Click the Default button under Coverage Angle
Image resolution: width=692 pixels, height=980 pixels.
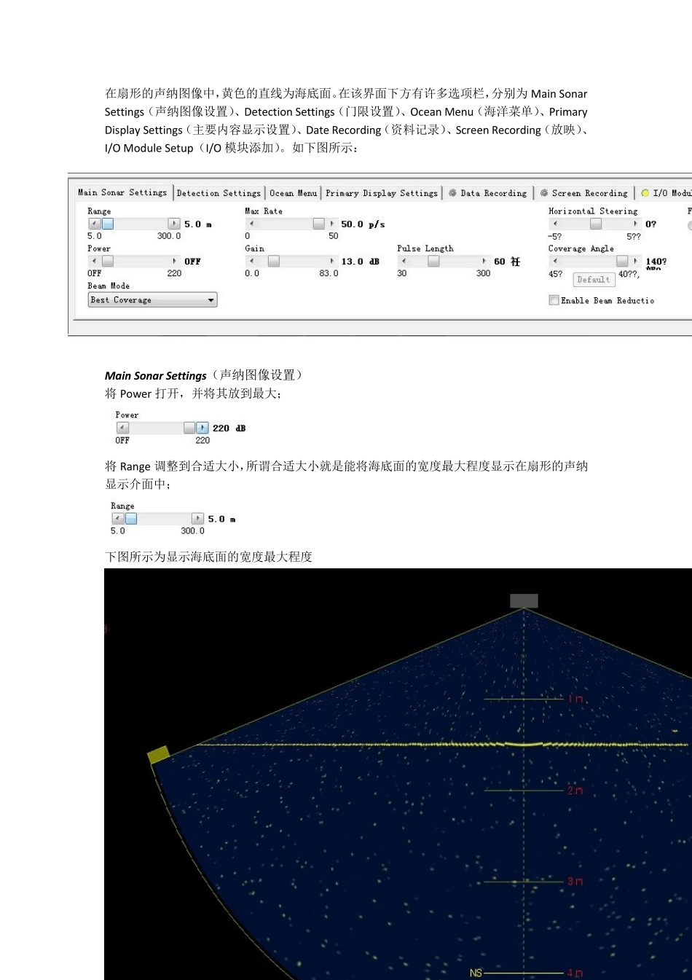[594, 280]
